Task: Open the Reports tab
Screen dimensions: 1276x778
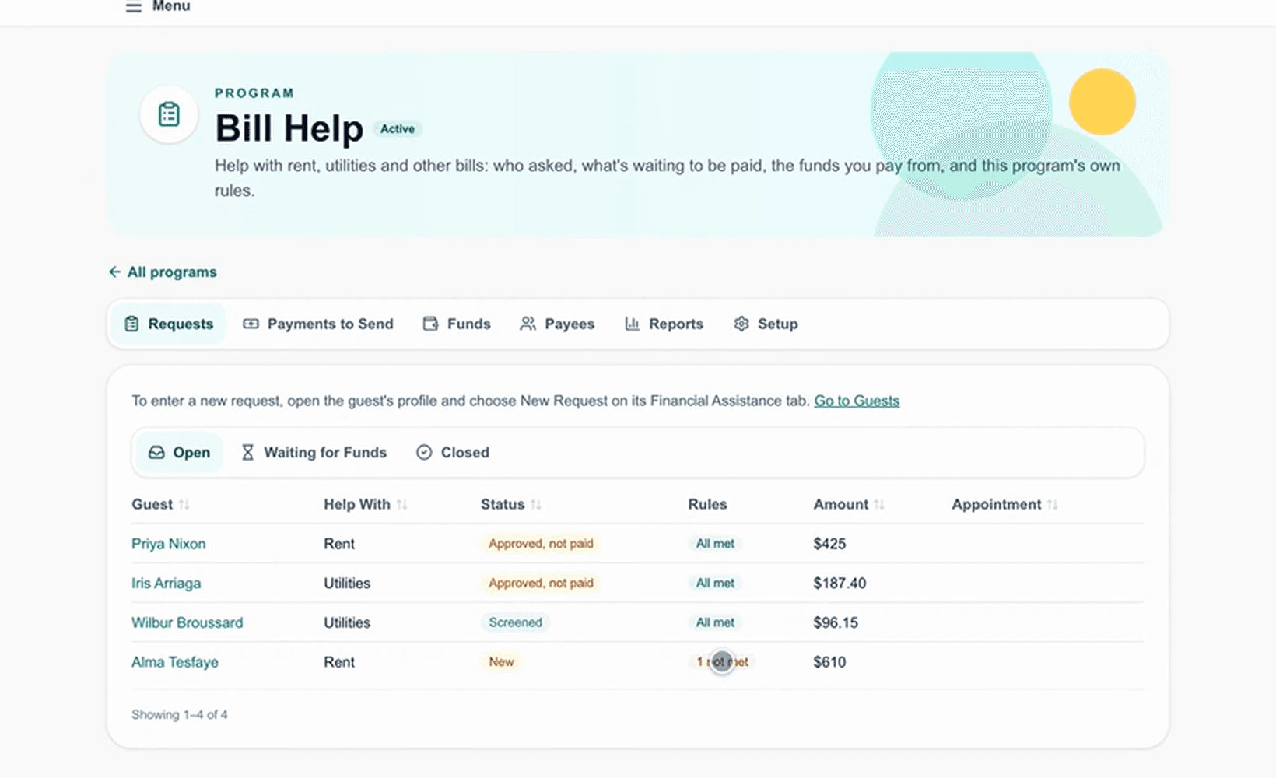Action: [664, 324]
